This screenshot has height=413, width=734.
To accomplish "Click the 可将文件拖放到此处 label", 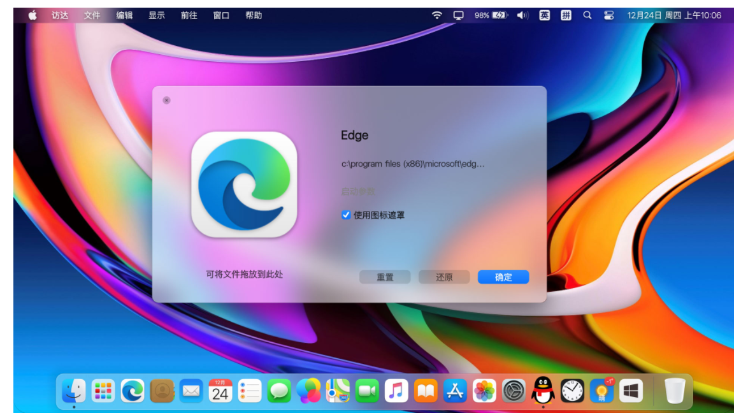I will click(x=245, y=275).
